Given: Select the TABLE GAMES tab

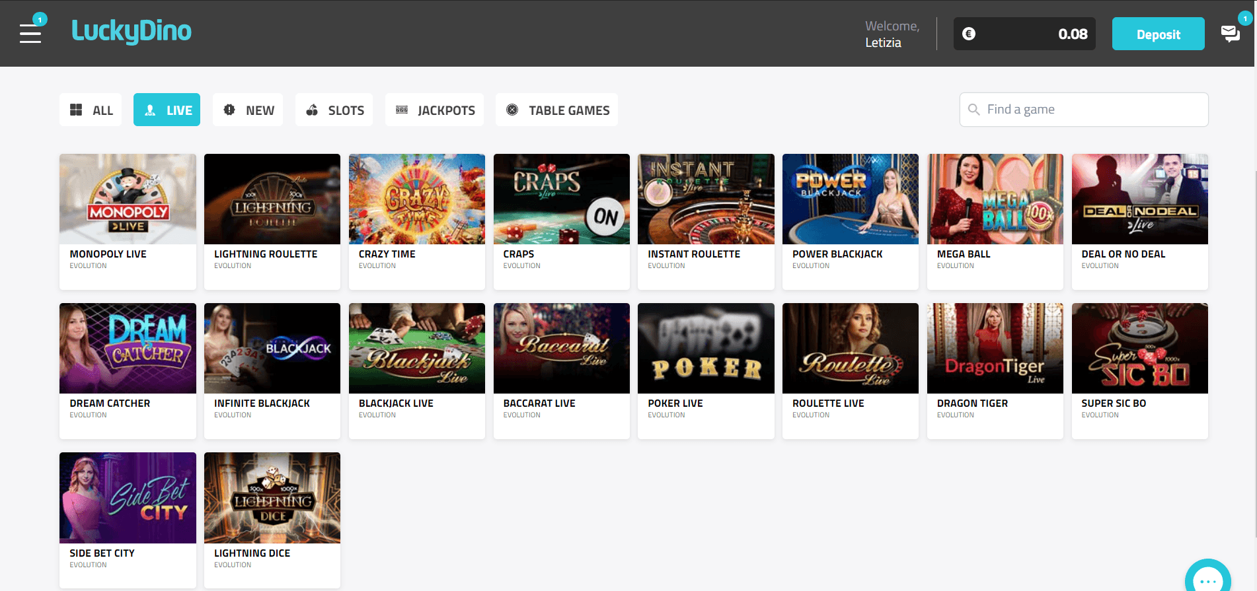Looking at the screenshot, I should pos(557,110).
